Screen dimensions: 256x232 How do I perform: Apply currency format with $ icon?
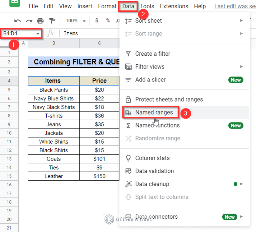click(x=97, y=20)
